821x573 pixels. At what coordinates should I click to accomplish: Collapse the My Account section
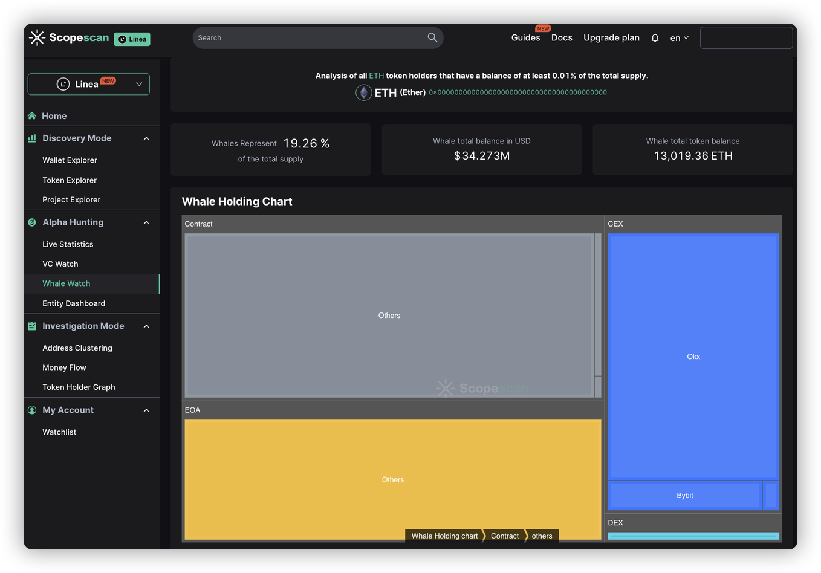(146, 410)
